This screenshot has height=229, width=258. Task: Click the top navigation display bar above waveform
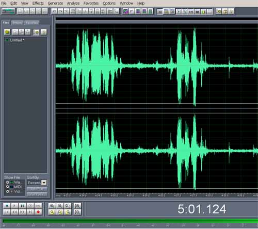(156, 19)
